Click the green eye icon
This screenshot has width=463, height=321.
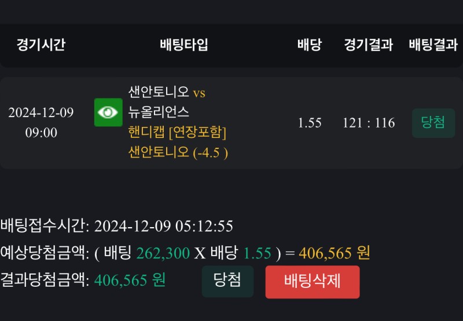point(108,112)
